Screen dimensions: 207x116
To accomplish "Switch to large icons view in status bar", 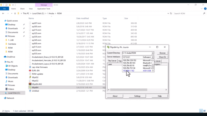I will [204, 111].
